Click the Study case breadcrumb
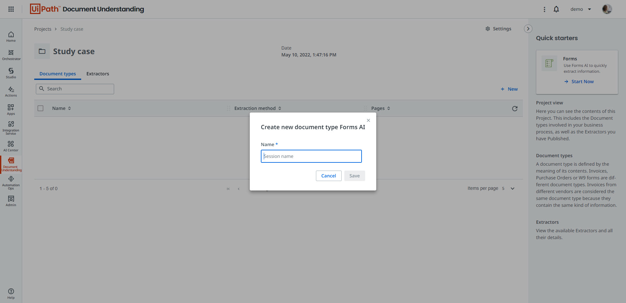The height and width of the screenshot is (303, 626). point(72,29)
